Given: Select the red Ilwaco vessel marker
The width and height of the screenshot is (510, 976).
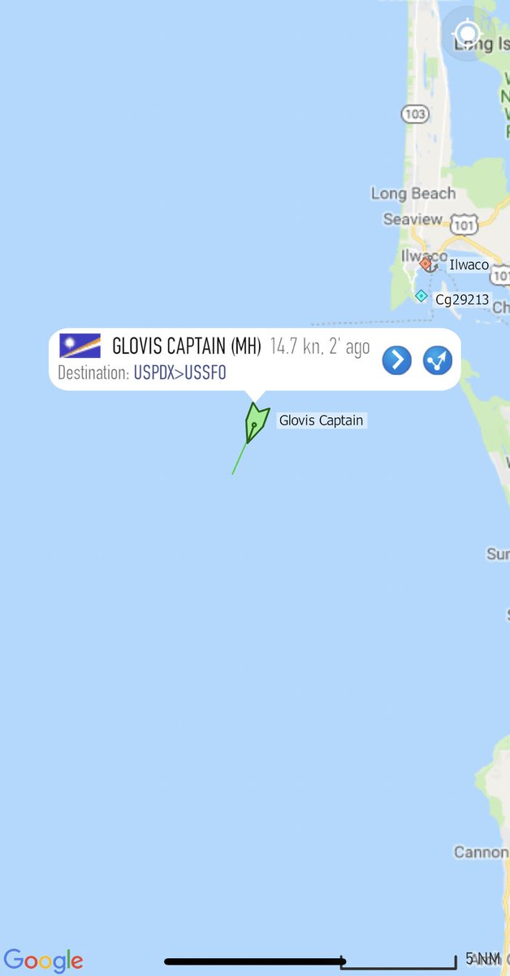Looking at the screenshot, I should pos(426,264).
